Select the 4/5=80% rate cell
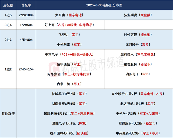 coord(26,40)
